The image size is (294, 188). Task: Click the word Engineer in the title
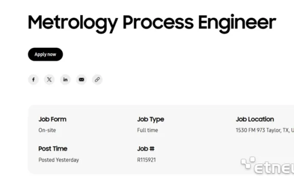(x=237, y=23)
